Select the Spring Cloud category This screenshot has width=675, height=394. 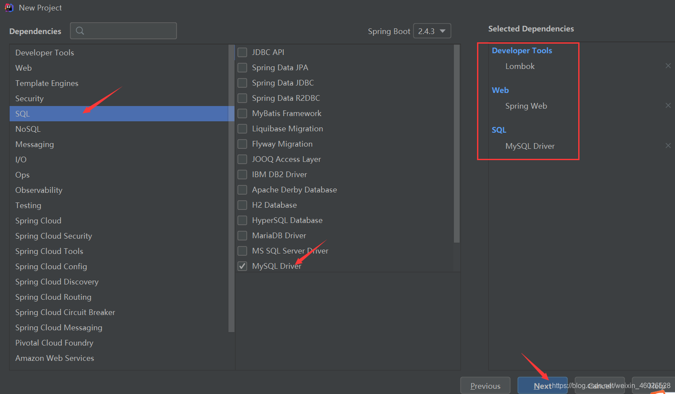pos(119,220)
